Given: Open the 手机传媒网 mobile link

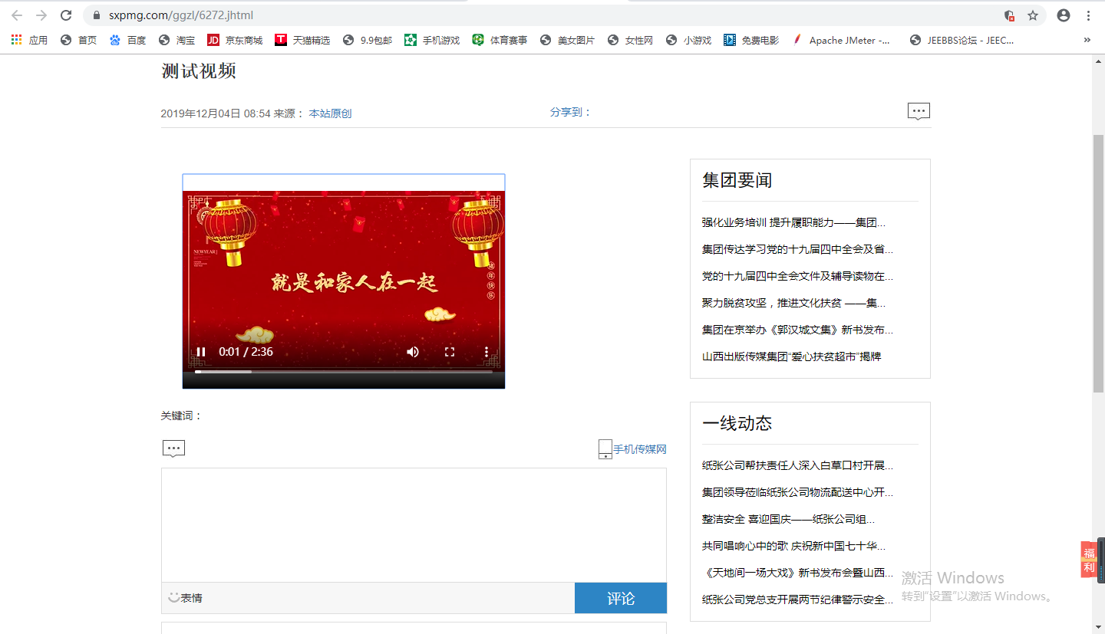Looking at the screenshot, I should (638, 449).
